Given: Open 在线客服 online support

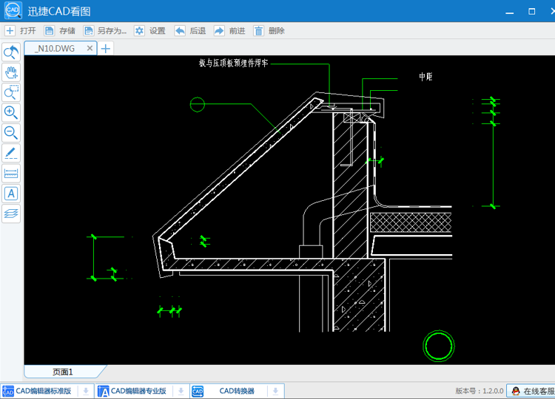Looking at the screenshot, I should tap(532, 391).
